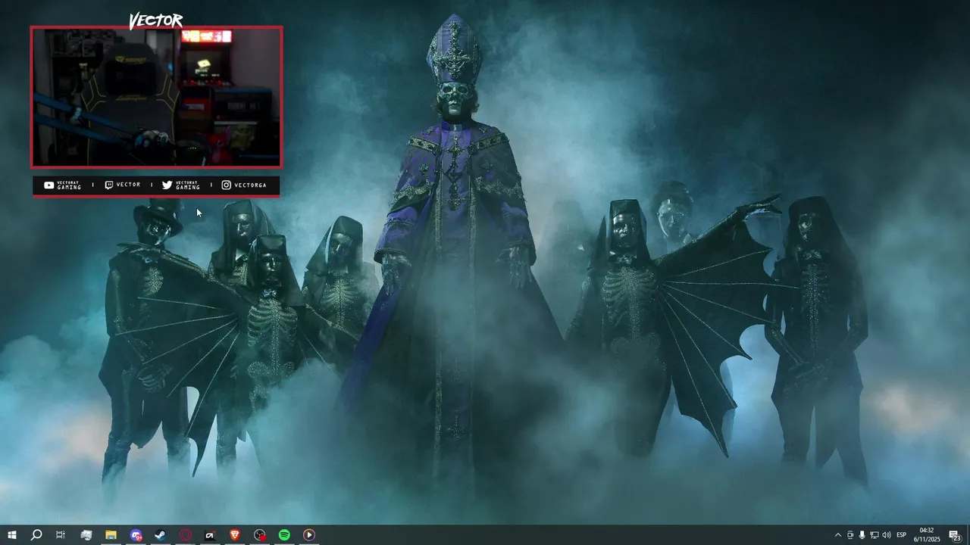Launch Steam from the taskbar
970x545 pixels.
point(161,535)
